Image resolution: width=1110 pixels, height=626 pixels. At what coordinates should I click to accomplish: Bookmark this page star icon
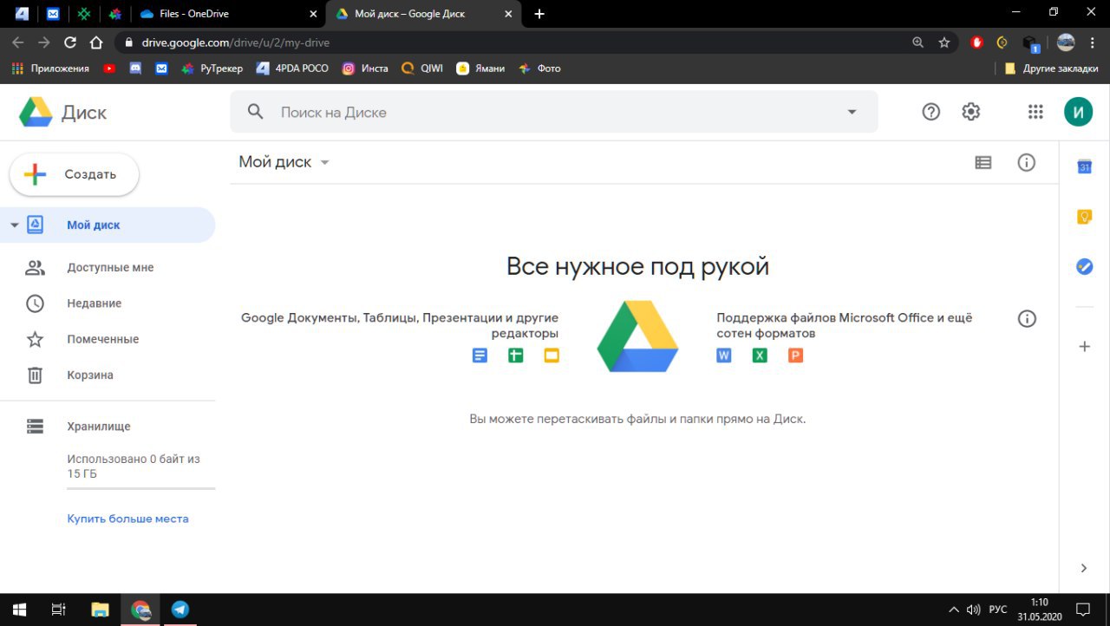tap(944, 42)
